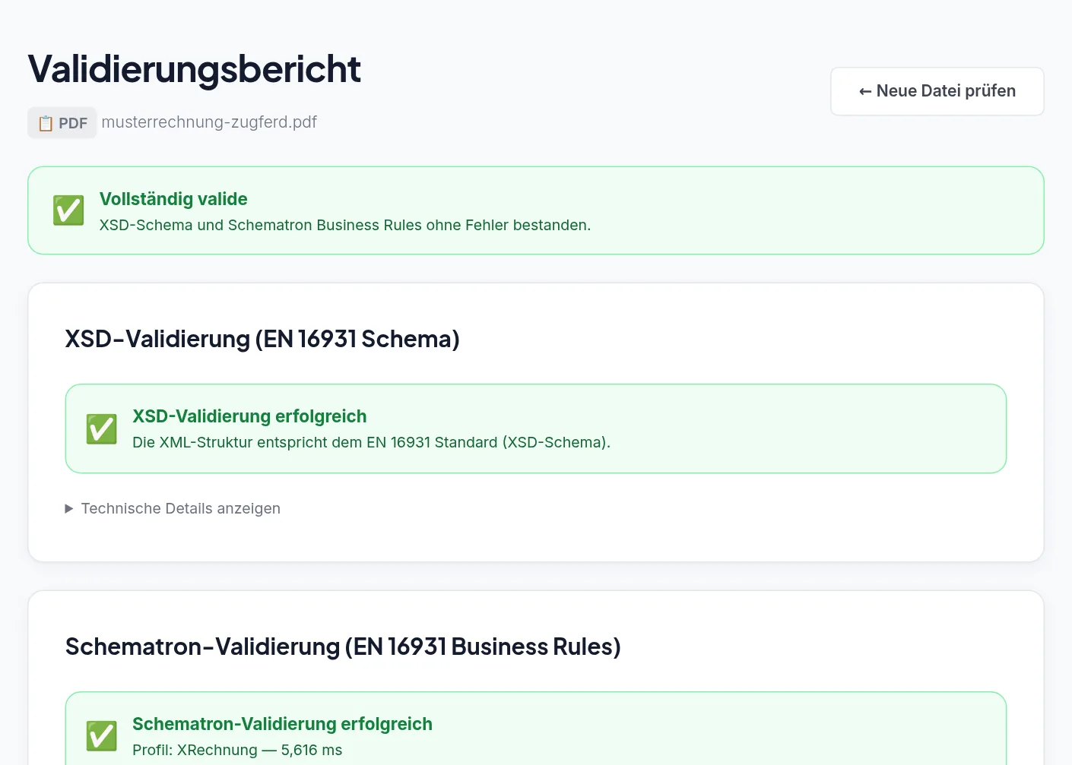The image size is (1072, 765).
Task: Click the checkmark icon beside Schematron-Validierung erfolgreich
Action: 102,736
